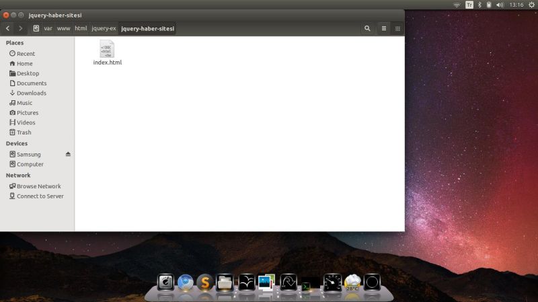Open the Tr keyboard layout indicator
538x302 pixels.
point(469,5)
